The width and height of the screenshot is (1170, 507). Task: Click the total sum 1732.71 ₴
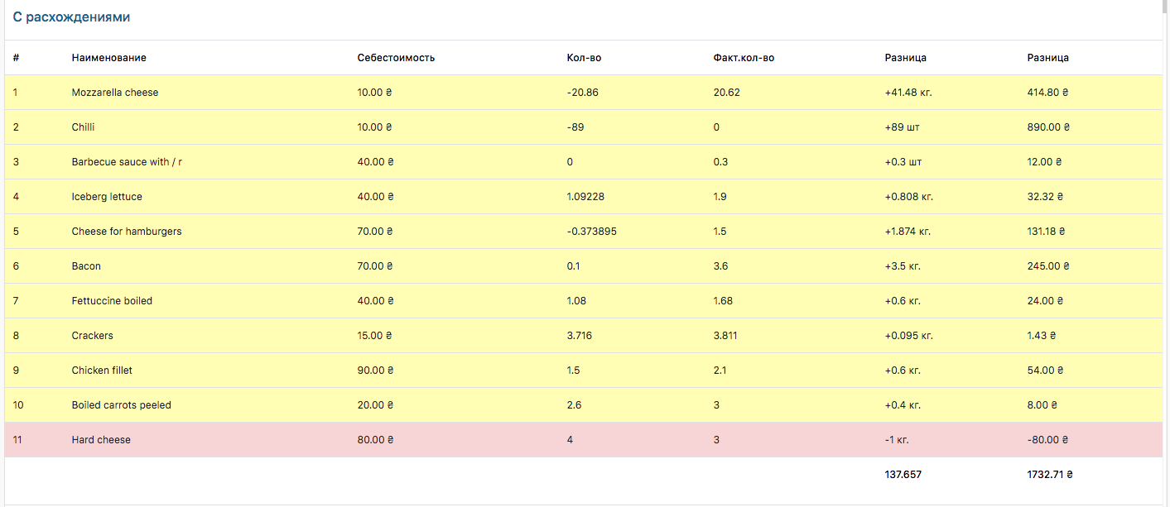[1050, 475]
